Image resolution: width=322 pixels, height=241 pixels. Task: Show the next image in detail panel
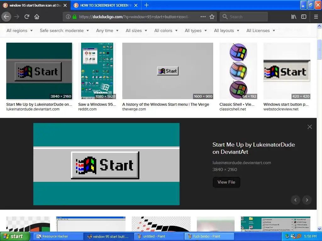click(307, 200)
